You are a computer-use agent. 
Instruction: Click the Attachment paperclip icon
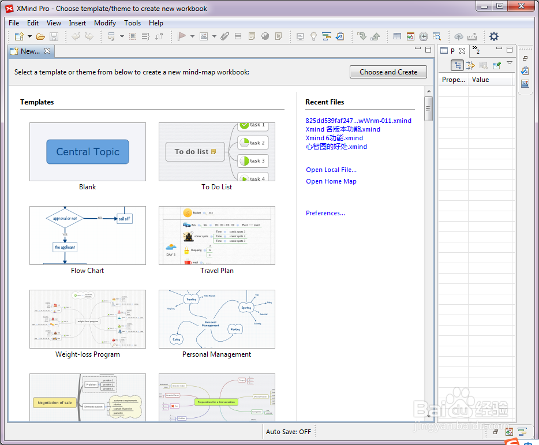(225, 36)
